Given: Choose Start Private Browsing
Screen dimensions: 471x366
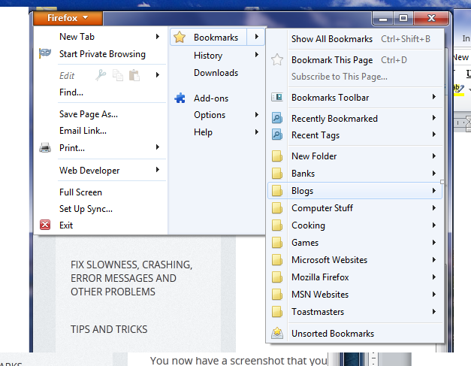Looking at the screenshot, I should point(101,54).
